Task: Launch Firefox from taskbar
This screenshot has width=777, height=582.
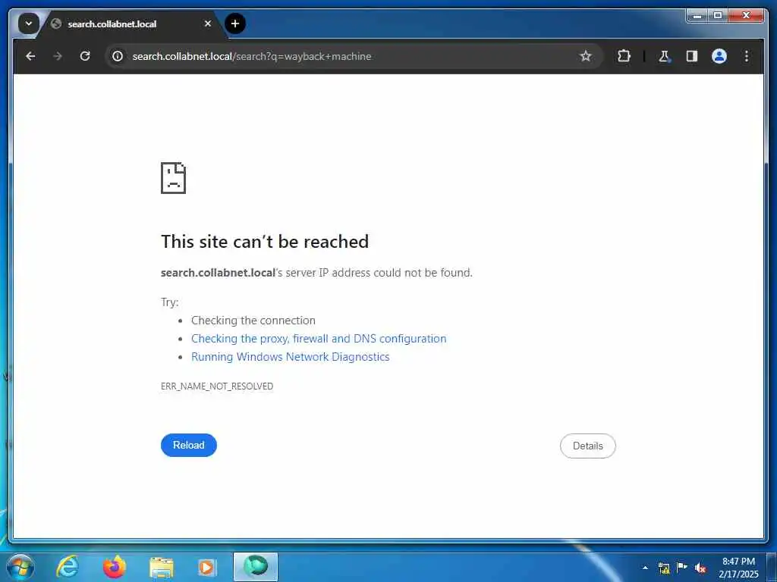Action: [114, 567]
